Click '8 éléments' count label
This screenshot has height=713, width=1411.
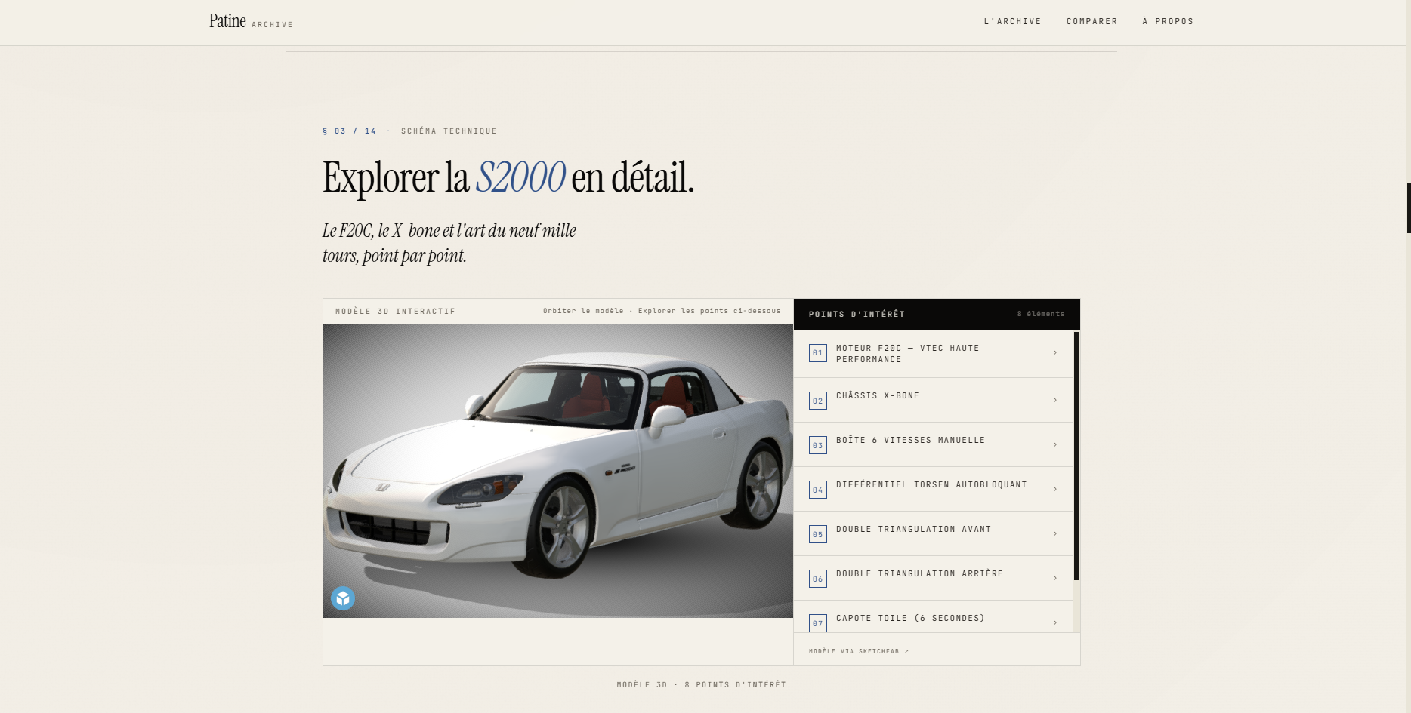coord(1041,314)
